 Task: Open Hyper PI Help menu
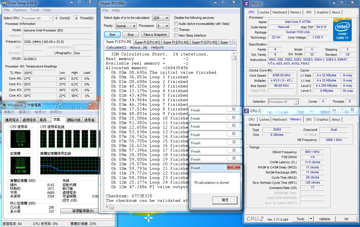pos(116,10)
